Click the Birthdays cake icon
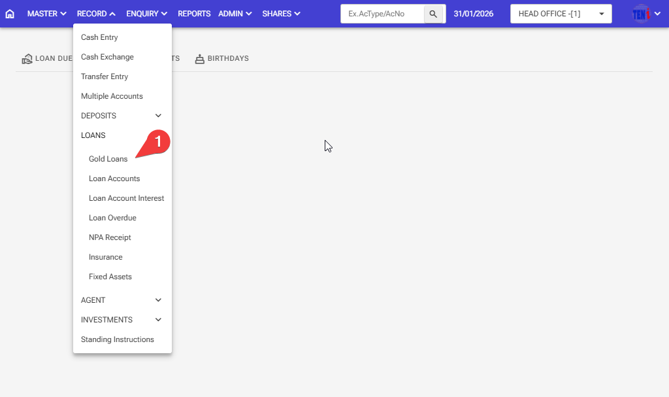The width and height of the screenshot is (669, 397). click(200, 59)
